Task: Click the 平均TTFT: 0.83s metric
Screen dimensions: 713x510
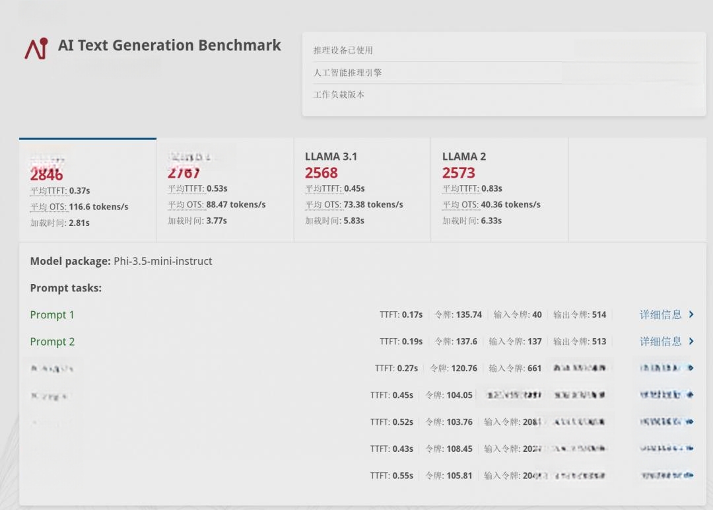Action: (472, 188)
